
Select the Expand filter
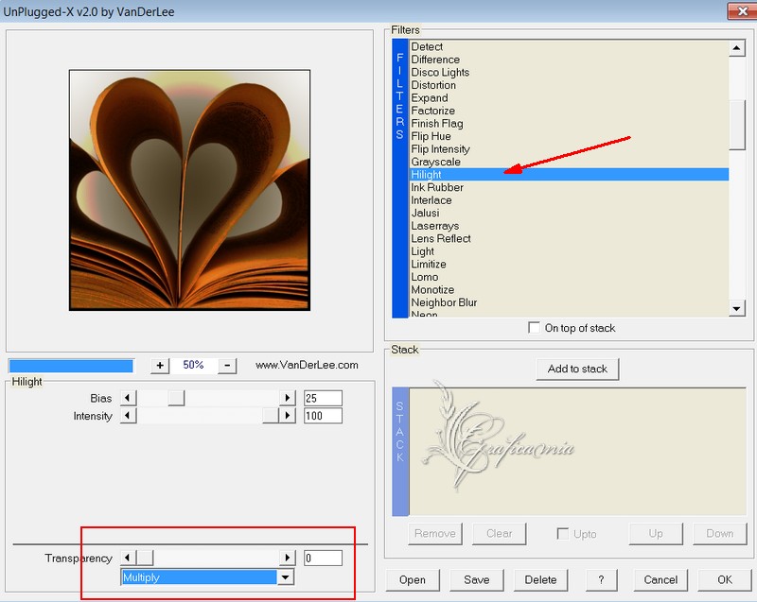(x=569, y=98)
